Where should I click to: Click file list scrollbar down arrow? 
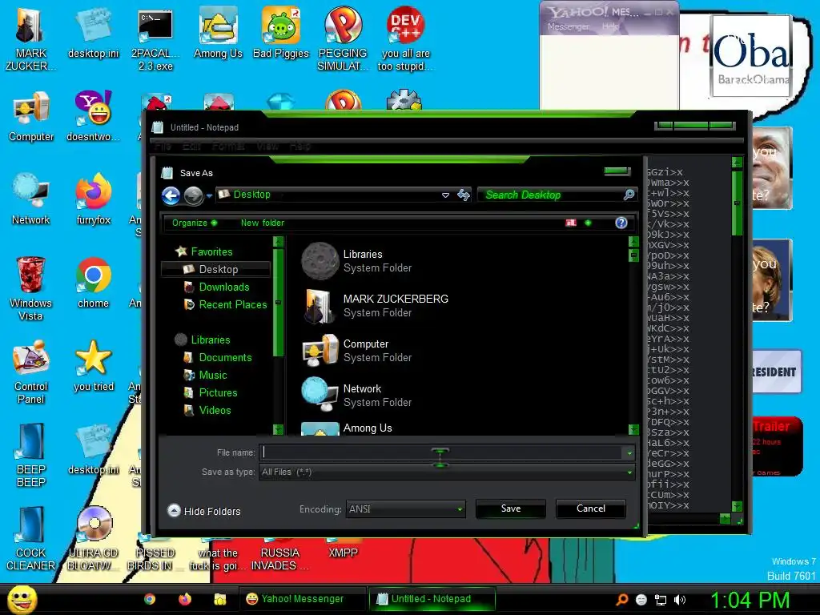coord(634,429)
